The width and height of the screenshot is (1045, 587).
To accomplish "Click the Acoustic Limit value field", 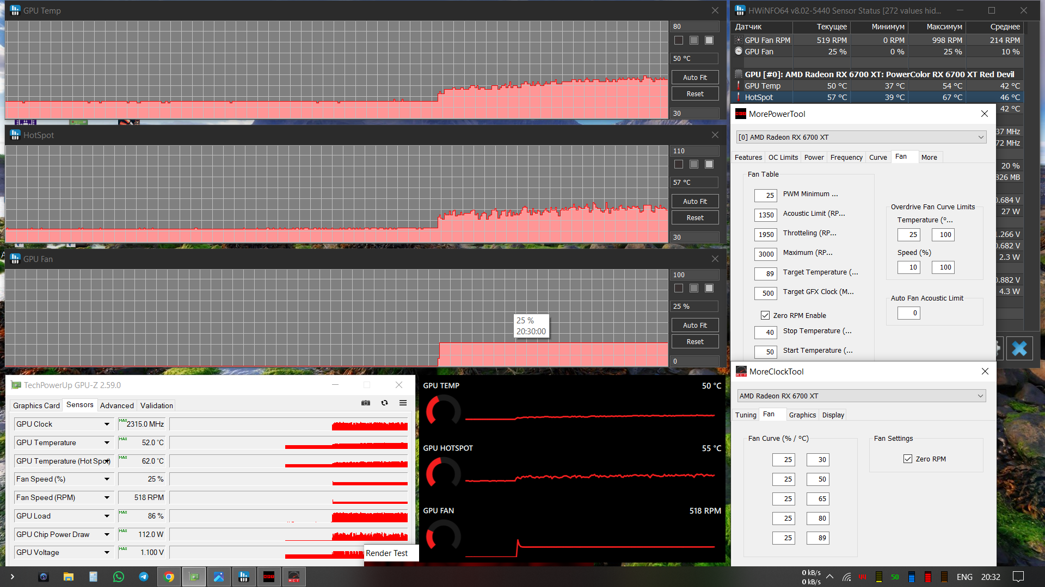I will (x=766, y=215).
